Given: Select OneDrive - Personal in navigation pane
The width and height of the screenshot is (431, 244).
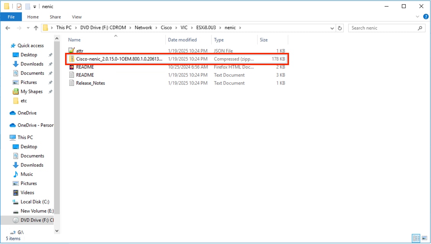Looking at the screenshot, I should point(36,125).
